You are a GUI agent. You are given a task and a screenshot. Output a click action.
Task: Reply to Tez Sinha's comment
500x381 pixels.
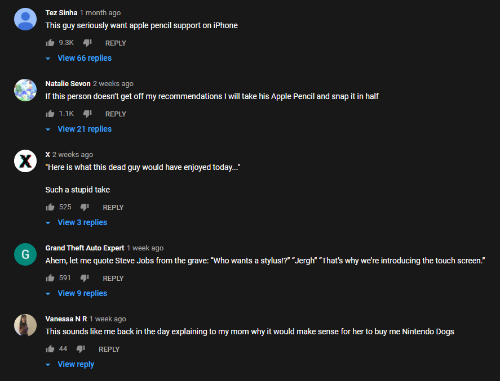[116, 43]
